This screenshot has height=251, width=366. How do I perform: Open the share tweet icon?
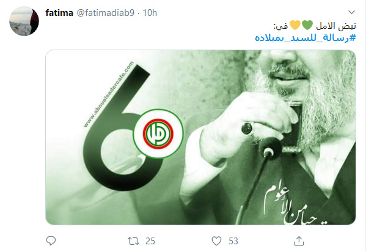(299, 241)
